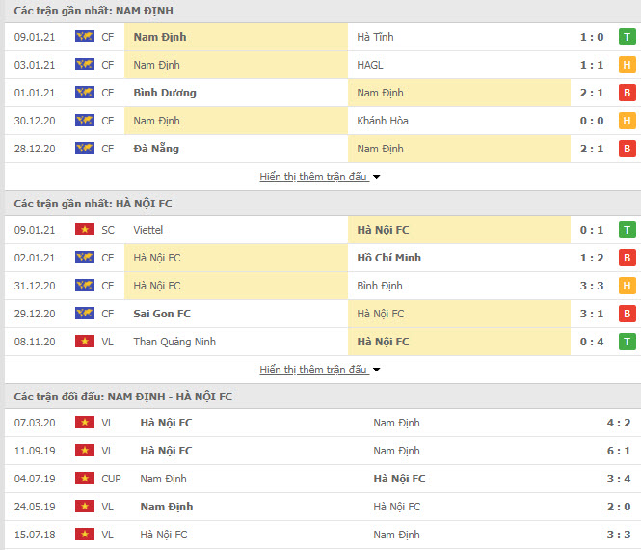Open Hà Tĩnh team name in first row
This screenshot has height=550, width=641.
pos(375,37)
